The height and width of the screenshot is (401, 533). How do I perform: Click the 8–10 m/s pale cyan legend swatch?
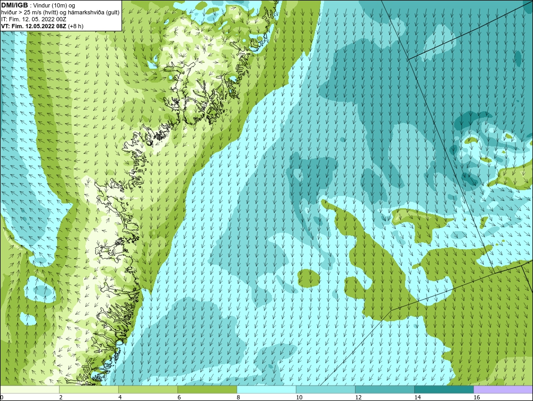(266, 389)
